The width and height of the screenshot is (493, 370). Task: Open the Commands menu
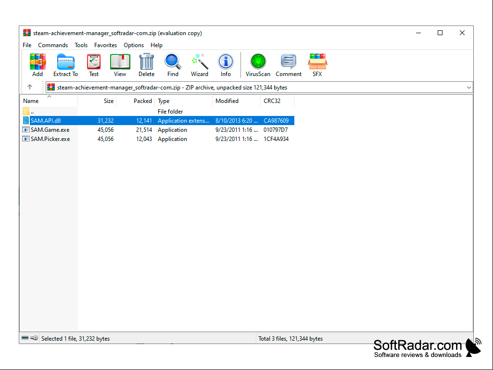click(x=53, y=45)
